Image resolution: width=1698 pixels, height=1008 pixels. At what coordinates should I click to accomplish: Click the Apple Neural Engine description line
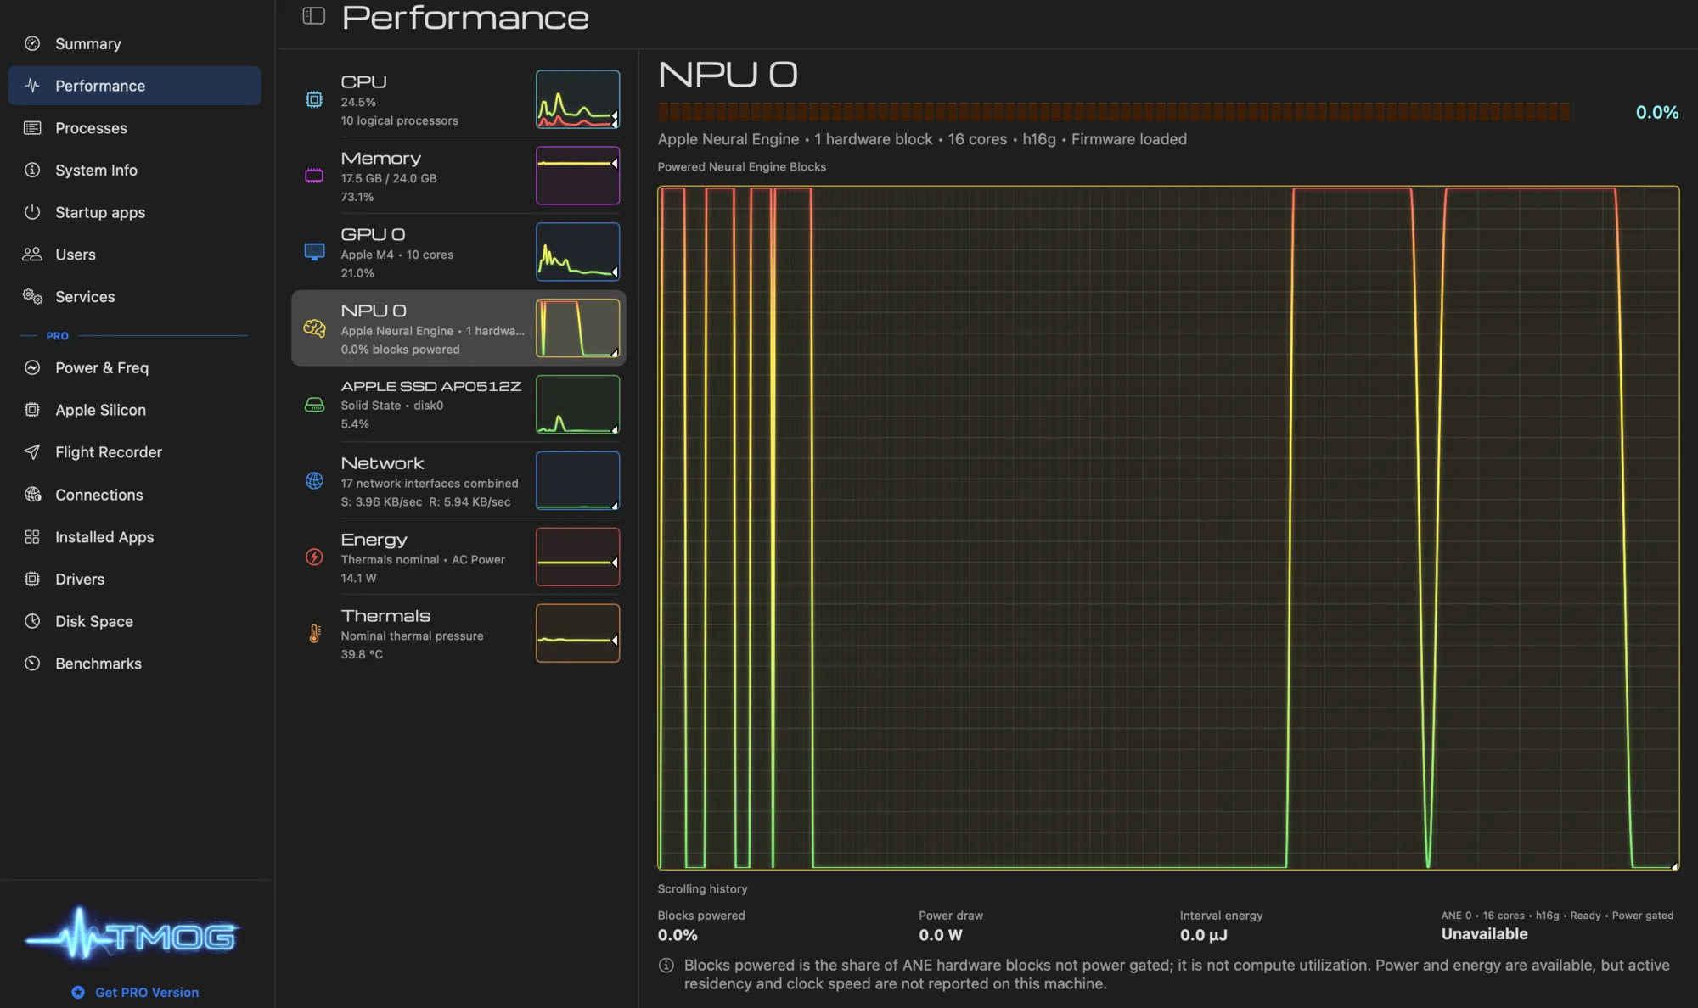pos(922,139)
